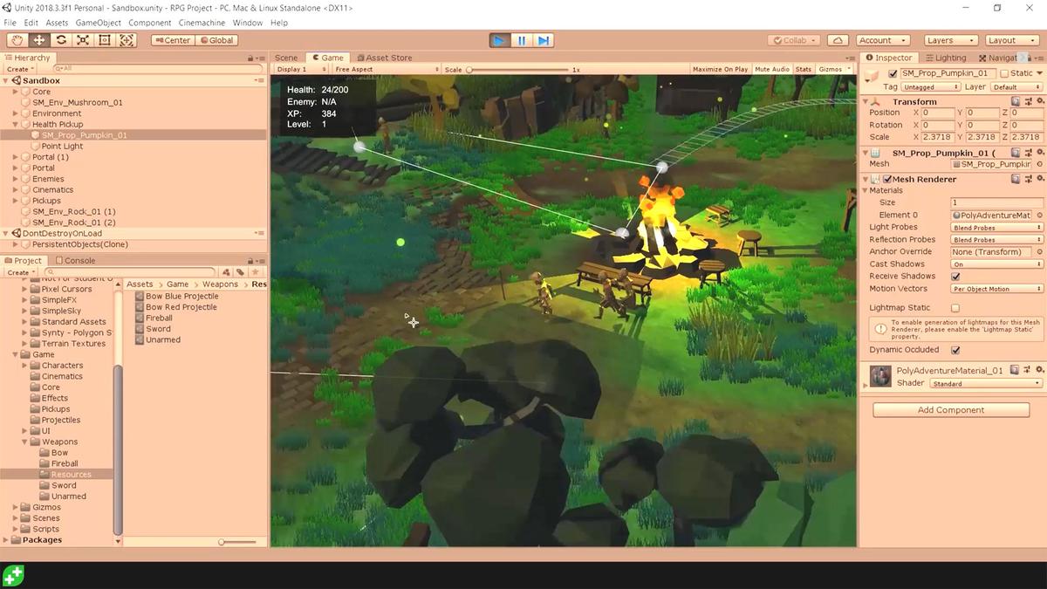
Task: Select the Rect Transform tool
Action: pyautogui.click(x=105, y=39)
